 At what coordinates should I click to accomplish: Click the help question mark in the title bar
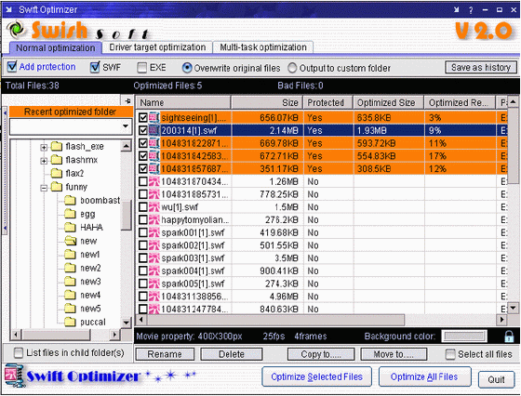(471, 10)
